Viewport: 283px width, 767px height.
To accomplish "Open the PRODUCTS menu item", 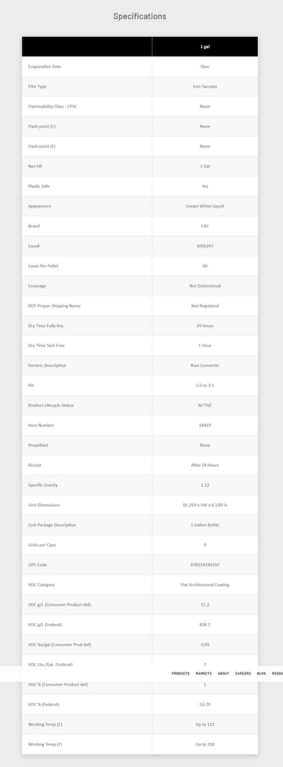I will pyautogui.click(x=180, y=674).
